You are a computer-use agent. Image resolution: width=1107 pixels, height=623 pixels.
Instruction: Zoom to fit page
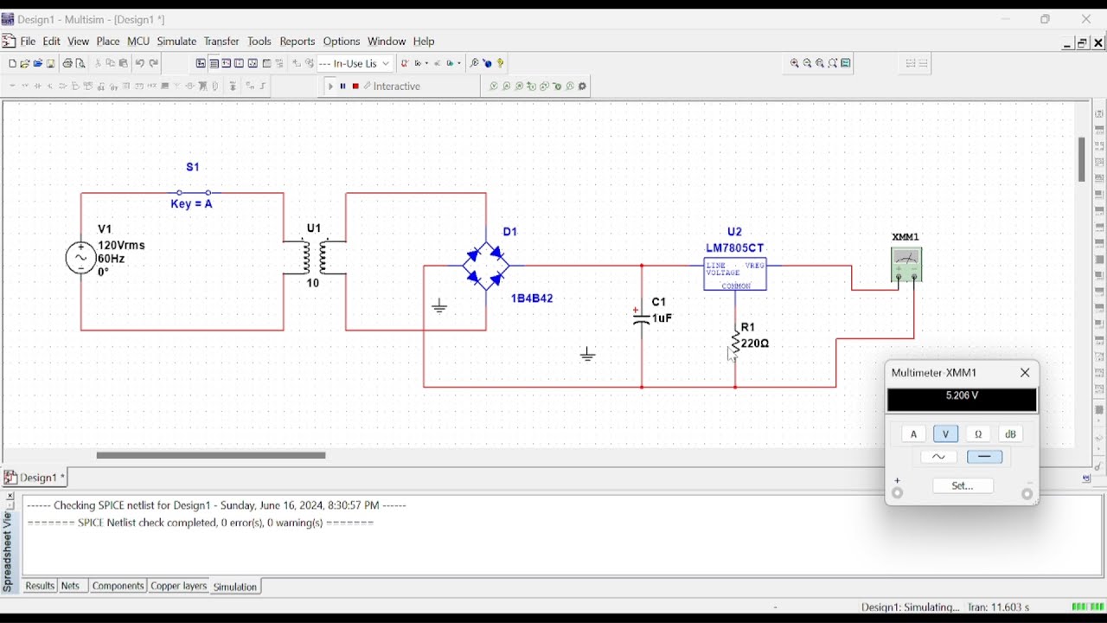833,63
